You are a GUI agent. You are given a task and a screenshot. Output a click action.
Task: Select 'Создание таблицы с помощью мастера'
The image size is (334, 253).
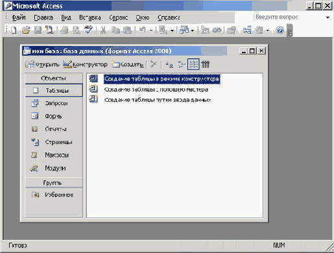tap(156, 90)
